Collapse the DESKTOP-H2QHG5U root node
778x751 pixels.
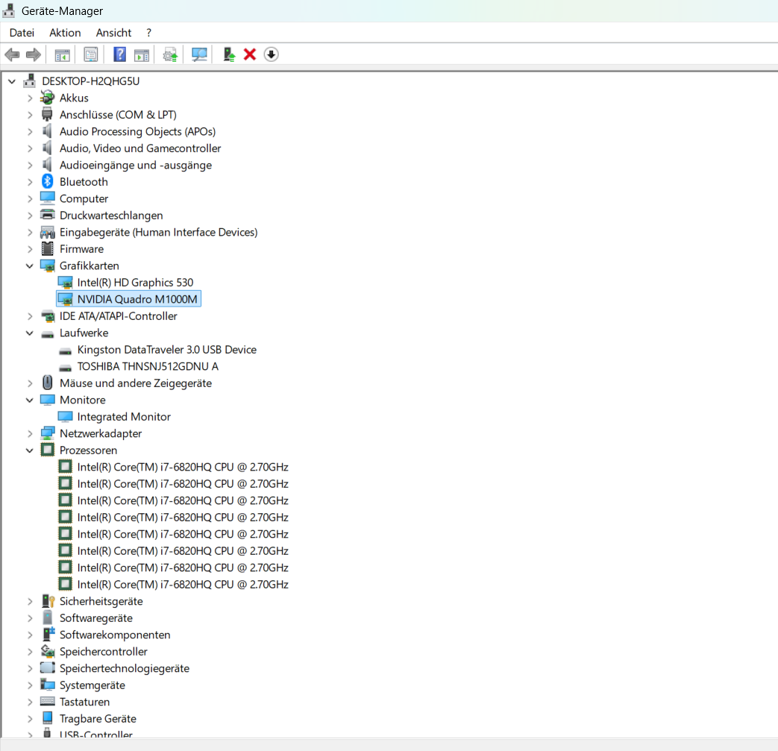11,81
